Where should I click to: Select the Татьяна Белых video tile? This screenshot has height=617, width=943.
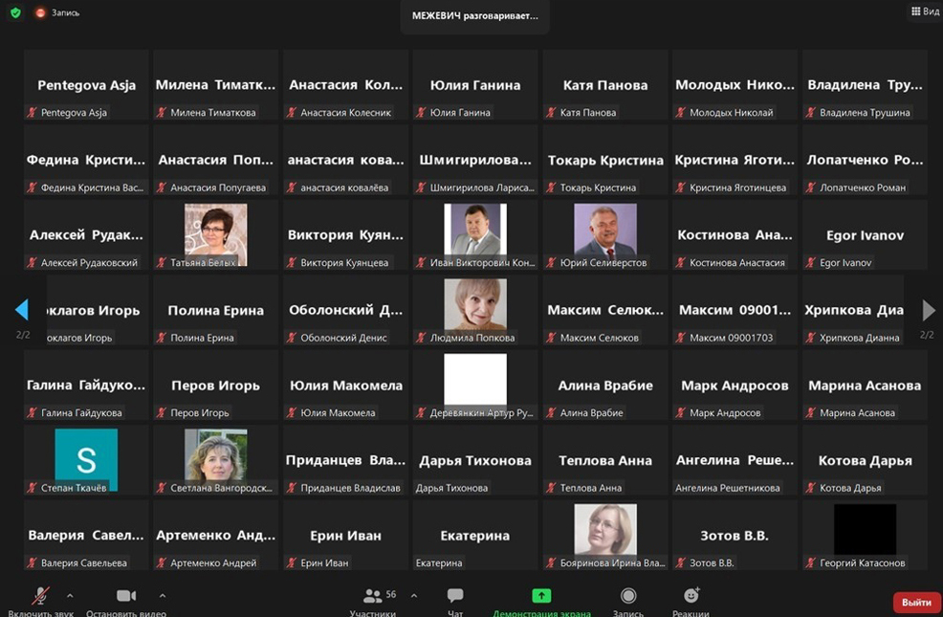[215, 235]
